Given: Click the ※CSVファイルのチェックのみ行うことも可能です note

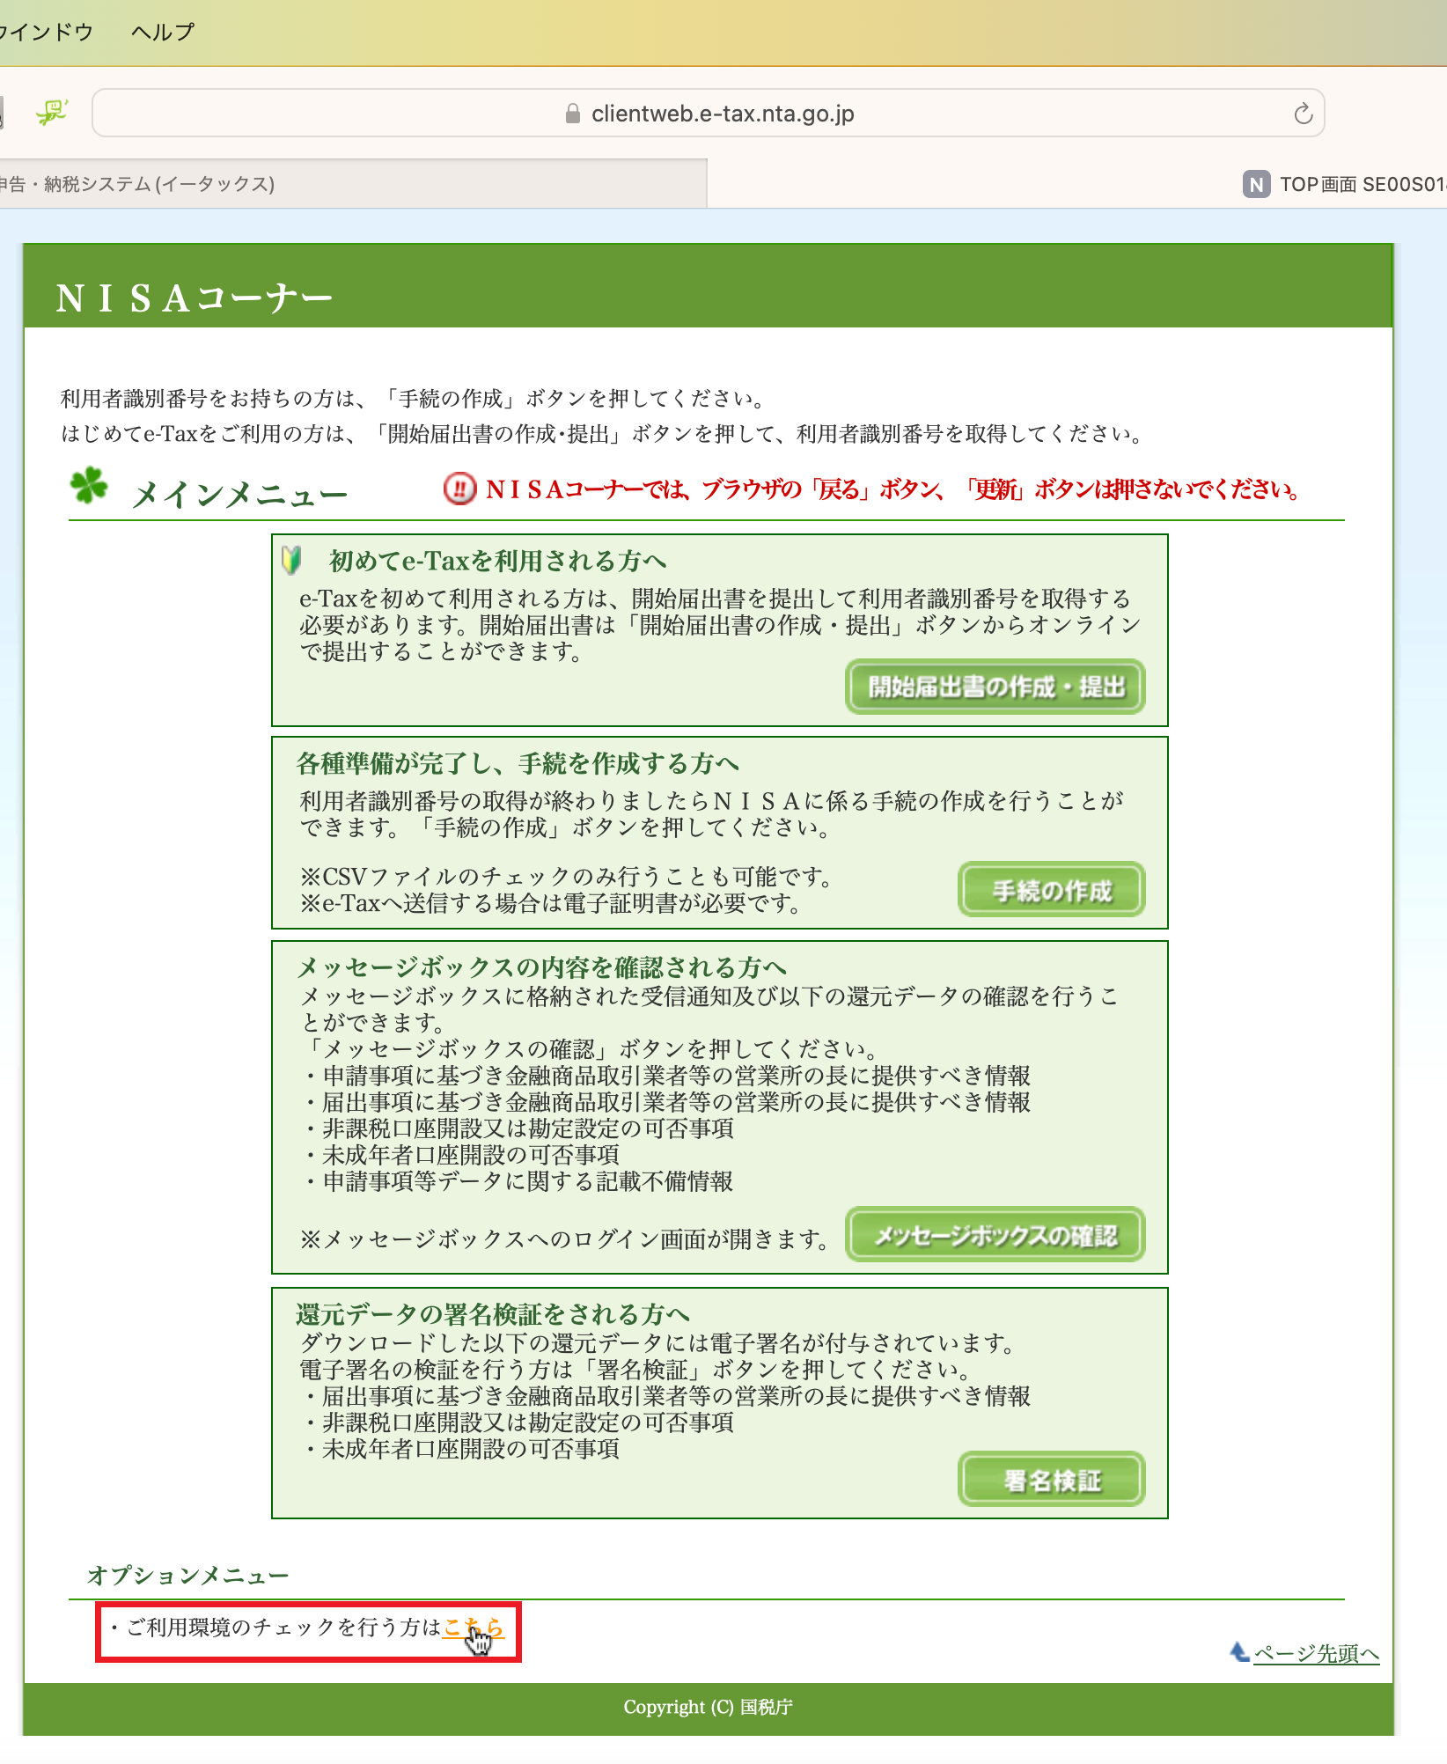Looking at the screenshot, I should (566, 877).
